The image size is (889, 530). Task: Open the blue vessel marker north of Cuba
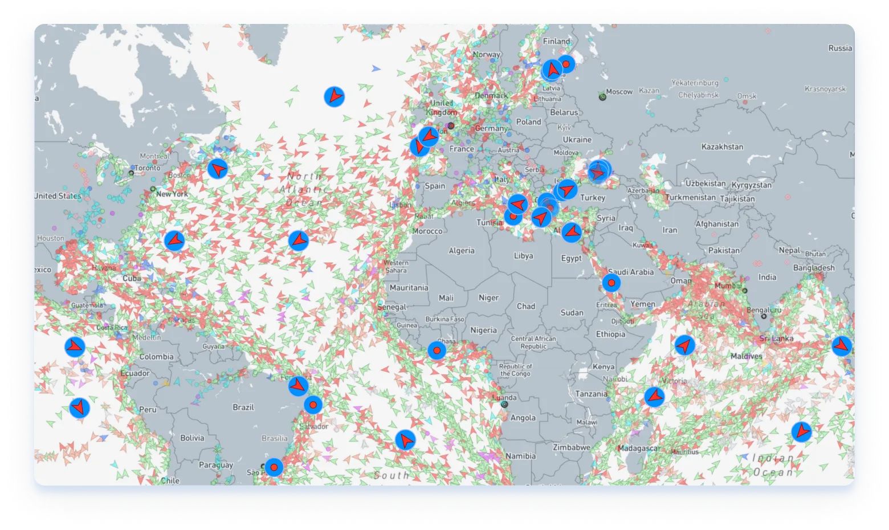pyautogui.click(x=175, y=241)
